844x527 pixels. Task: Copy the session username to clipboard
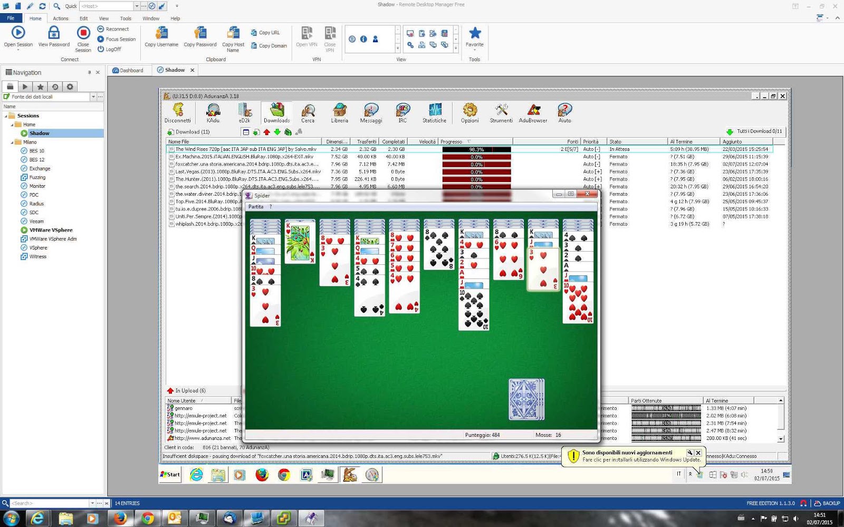pos(161,37)
